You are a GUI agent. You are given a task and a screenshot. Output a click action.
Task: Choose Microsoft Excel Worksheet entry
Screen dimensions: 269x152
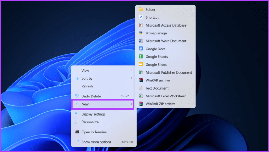point(165,96)
